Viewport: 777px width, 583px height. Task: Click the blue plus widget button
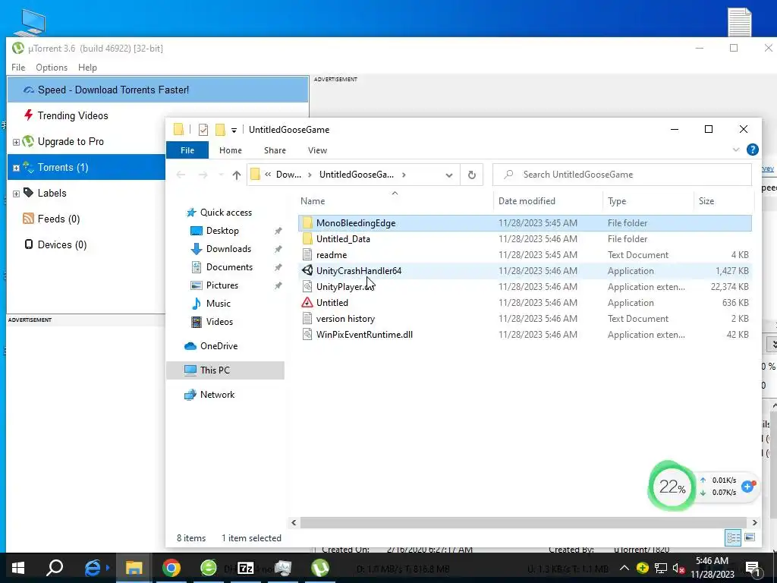(x=747, y=487)
